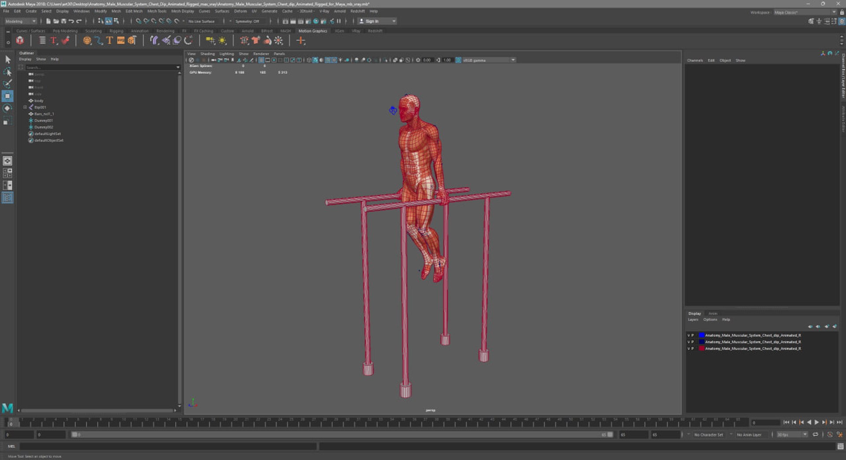Click Symmetry: Off button

tap(247, 21)
